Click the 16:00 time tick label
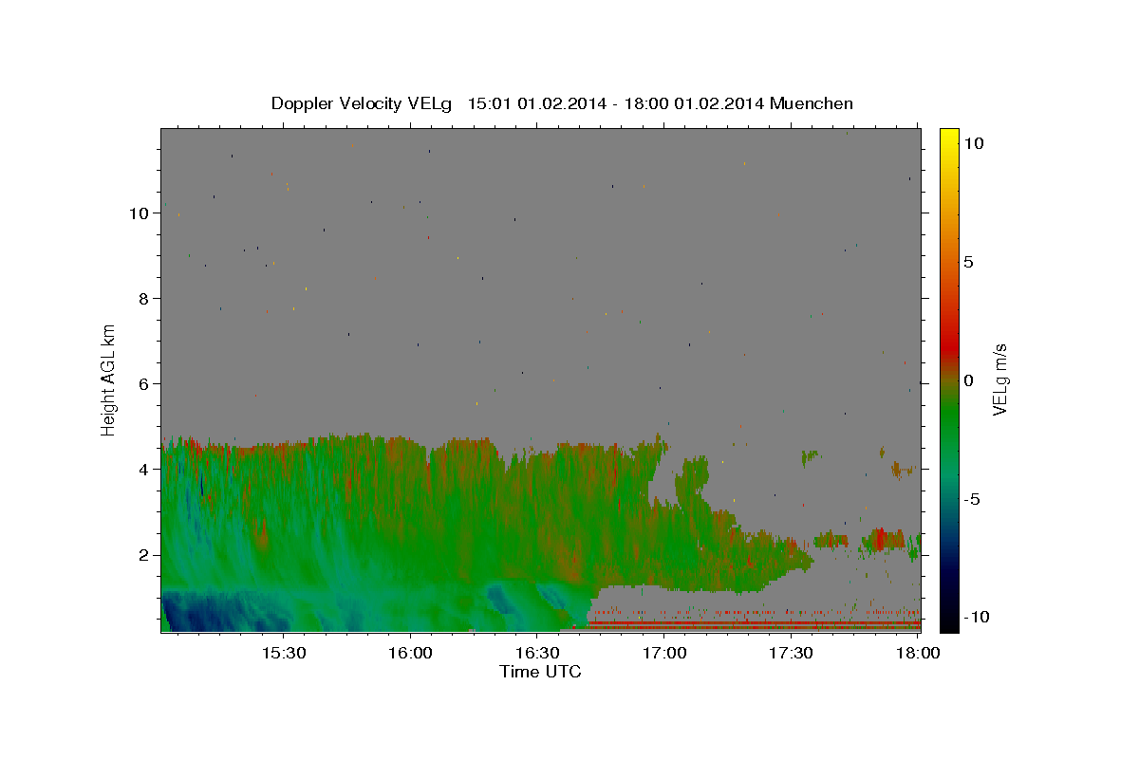Image resolution: width=1139 pixels, height=759 pixels. [x=410, y=654]
